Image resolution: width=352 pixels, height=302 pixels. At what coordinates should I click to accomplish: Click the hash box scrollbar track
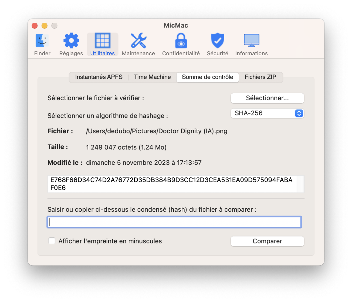pyautogui.click(x=300, y=184)
